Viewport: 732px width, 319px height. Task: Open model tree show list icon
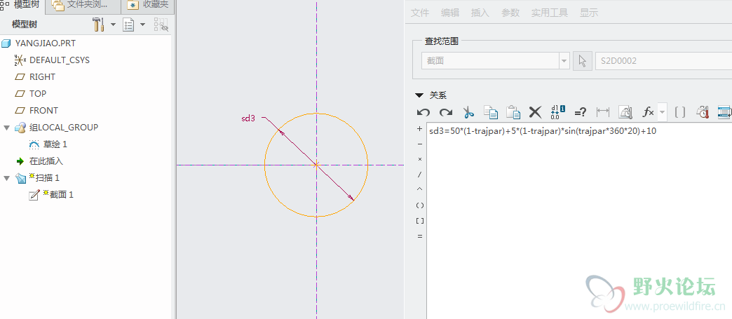(128, 25)
